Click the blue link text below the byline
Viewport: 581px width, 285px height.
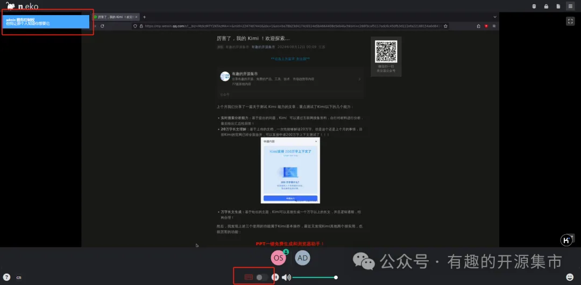click(x=290, y=59)
